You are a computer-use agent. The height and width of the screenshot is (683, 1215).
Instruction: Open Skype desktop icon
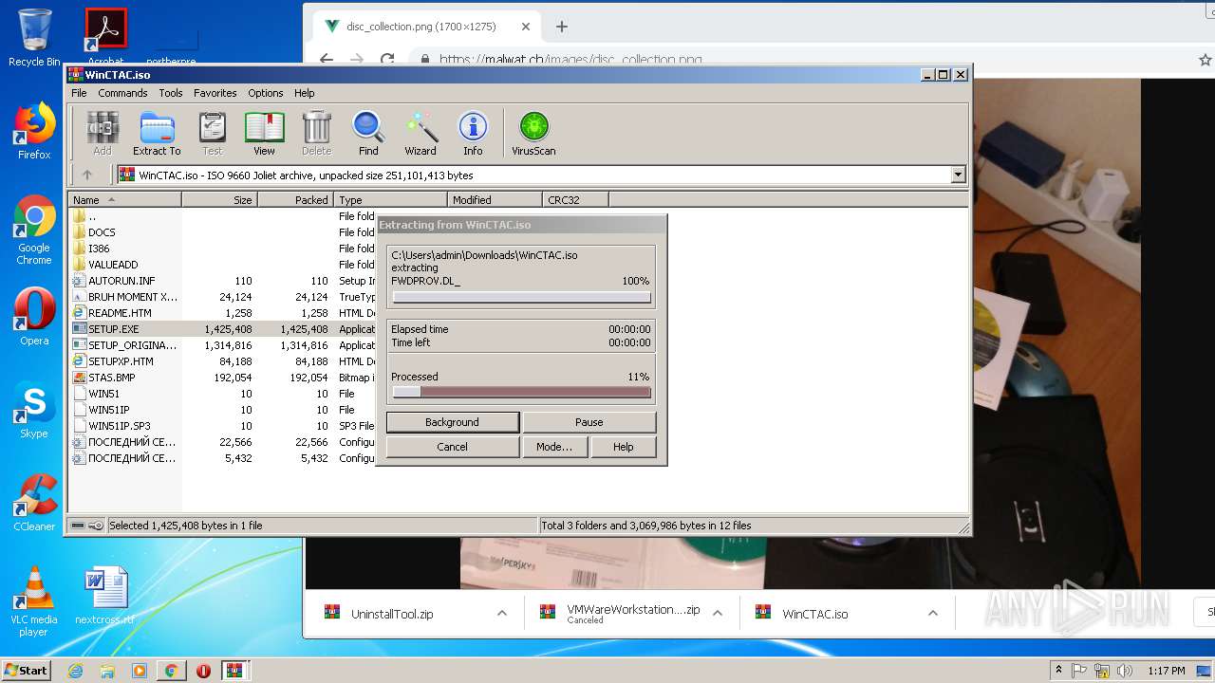tap(34, 410)
